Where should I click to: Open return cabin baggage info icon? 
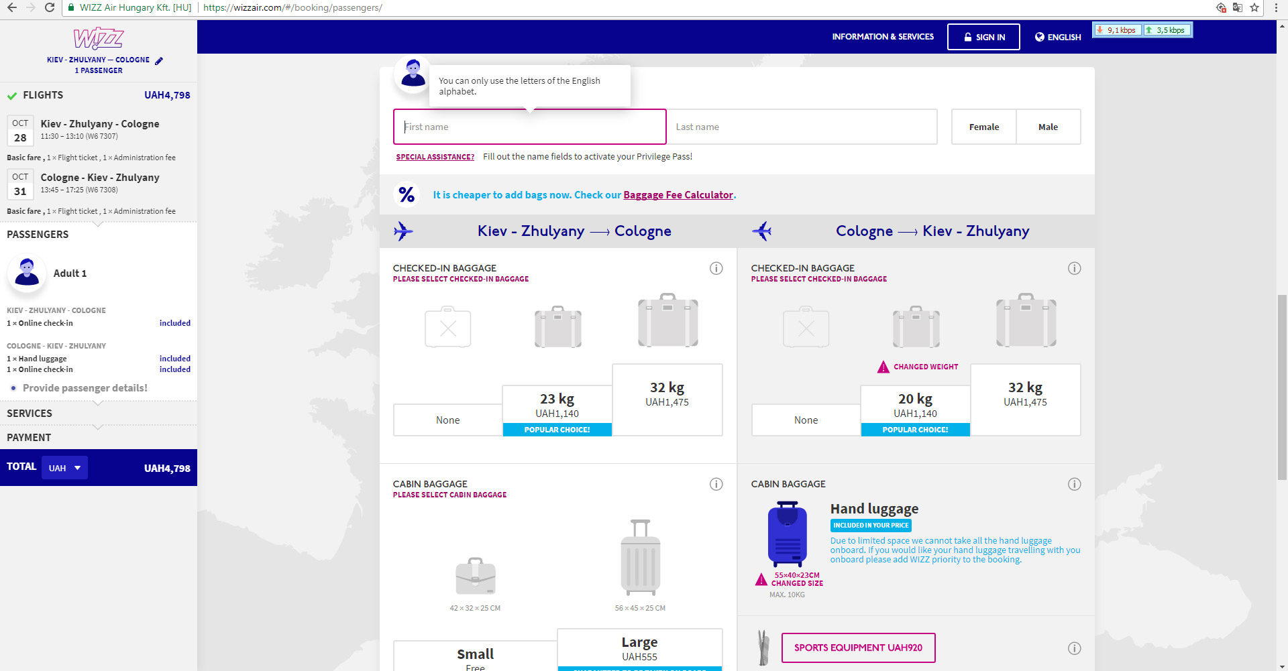[x=1075, y=484]
